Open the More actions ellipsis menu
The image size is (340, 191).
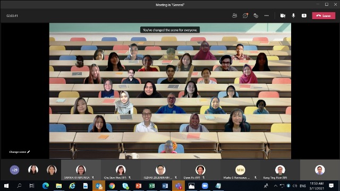pyautogui.click(x=267, y=15)
